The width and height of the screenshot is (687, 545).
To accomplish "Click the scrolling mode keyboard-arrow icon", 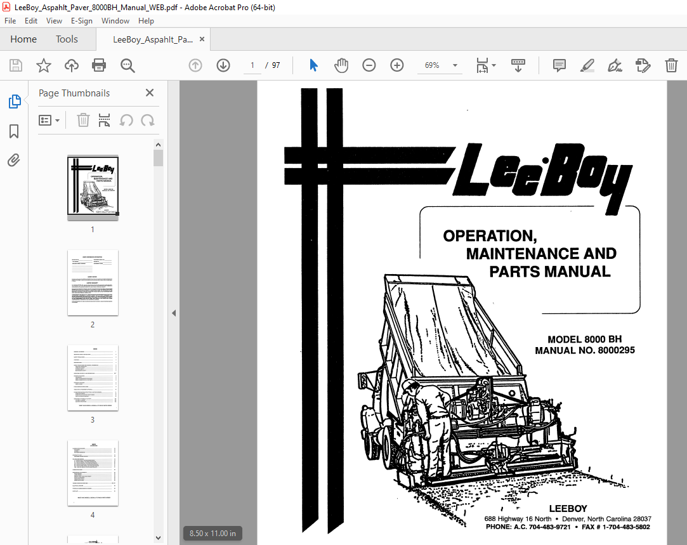I will [x=518, y=66].
